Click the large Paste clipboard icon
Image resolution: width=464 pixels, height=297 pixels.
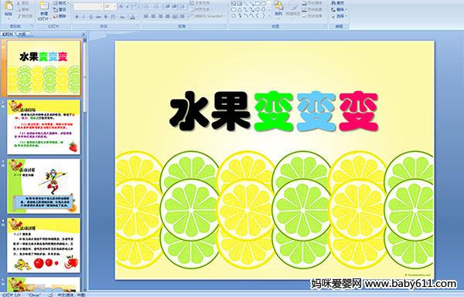(x=9, y=6)
